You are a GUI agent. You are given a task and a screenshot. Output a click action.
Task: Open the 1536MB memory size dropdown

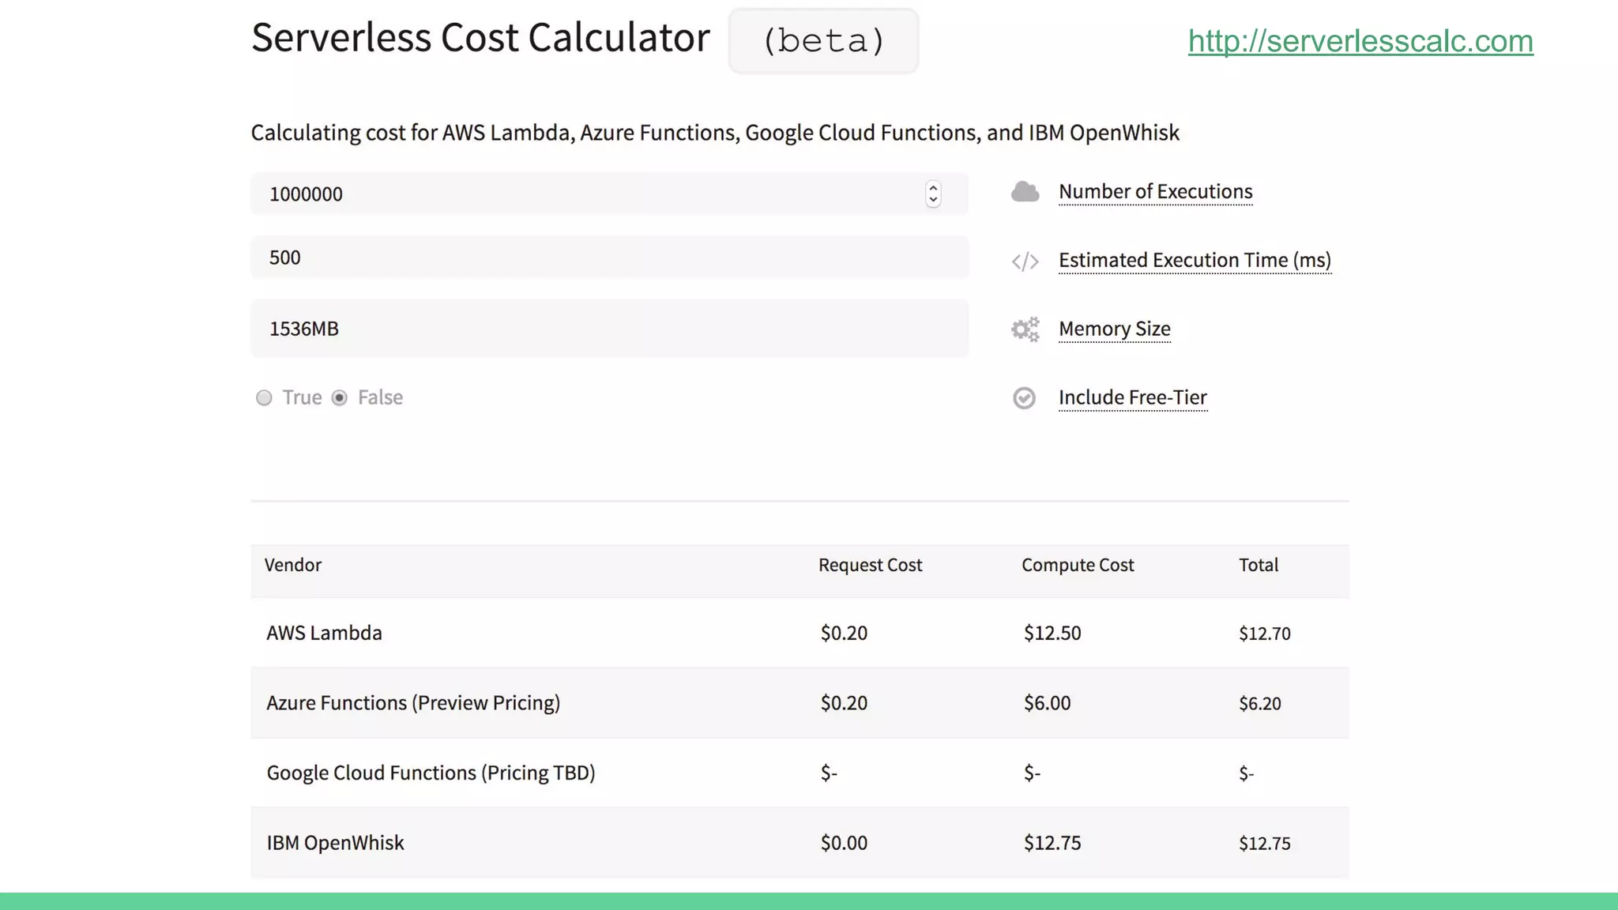pyautogui.click(x=609, y=329)
